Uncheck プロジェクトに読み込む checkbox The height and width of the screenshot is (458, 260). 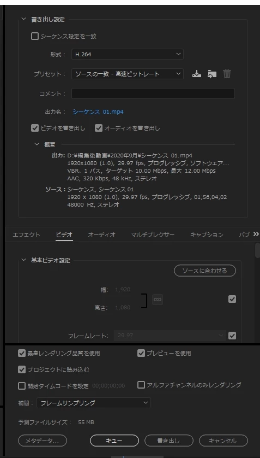coord(22,369)
